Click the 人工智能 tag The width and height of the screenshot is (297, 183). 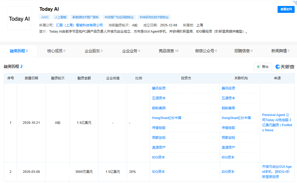(x=60, y=17)
